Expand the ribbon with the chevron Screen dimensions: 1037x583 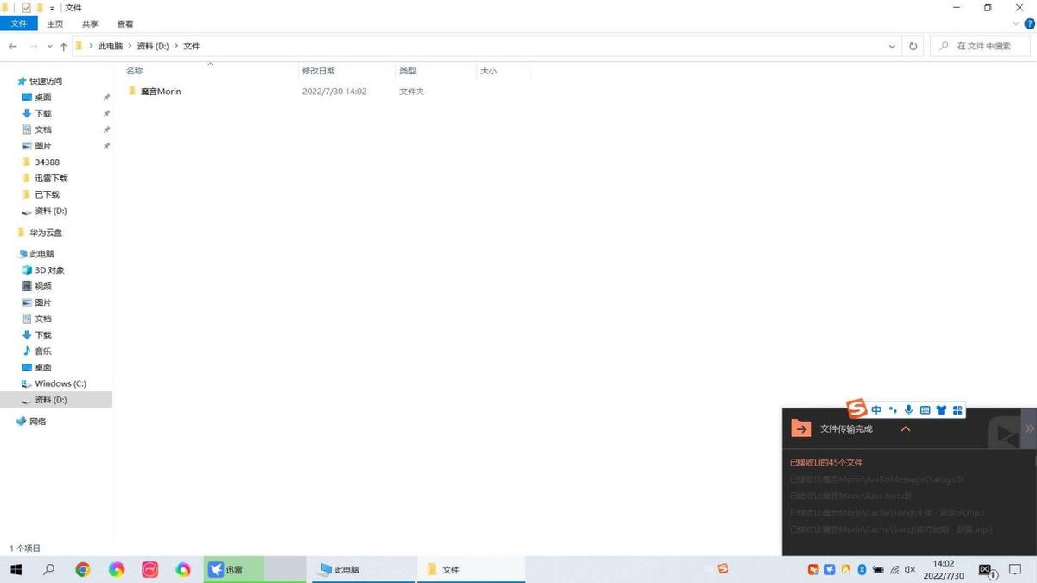(x=1016, y=24)
